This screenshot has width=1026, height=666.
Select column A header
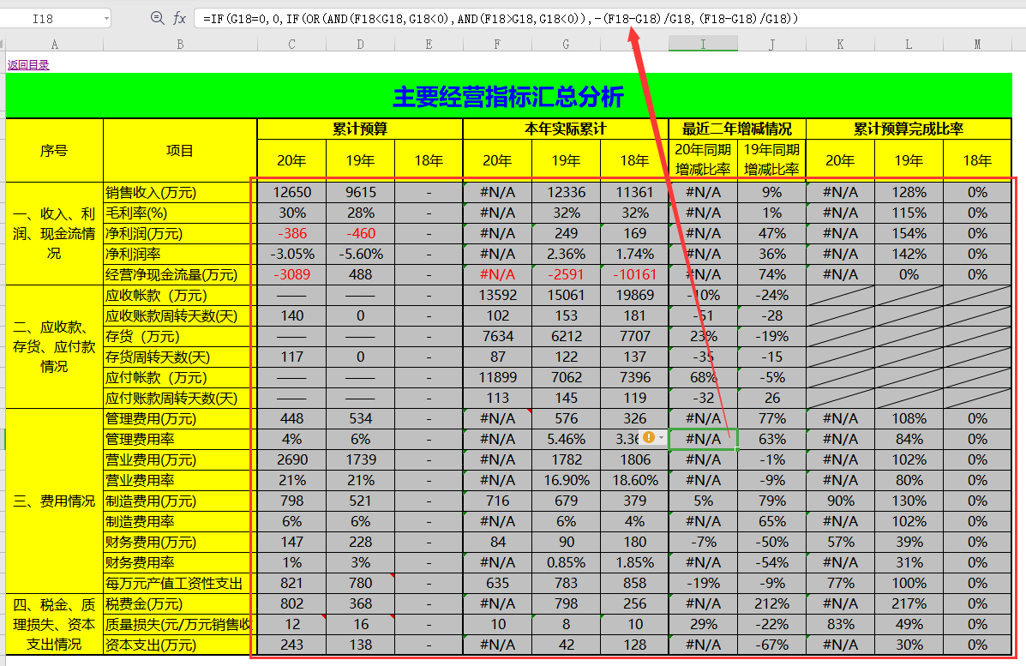54,45
